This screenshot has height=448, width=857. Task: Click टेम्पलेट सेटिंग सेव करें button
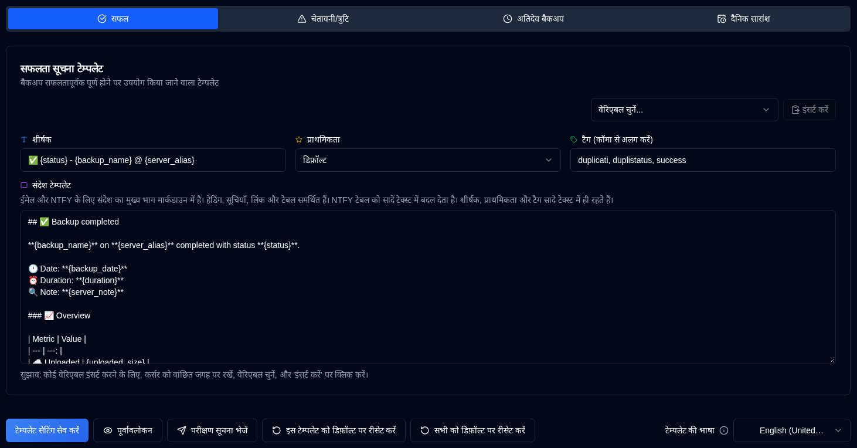tap(47, 430)
